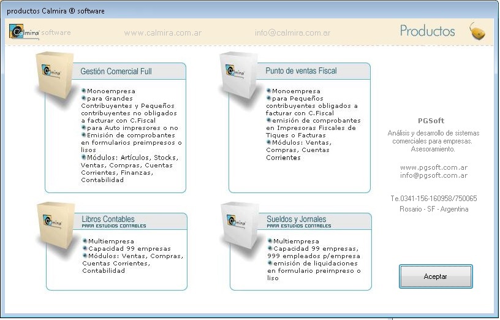
Task: Click the phone number Te.0341-156-160958/750065
Action: point(434,199)
